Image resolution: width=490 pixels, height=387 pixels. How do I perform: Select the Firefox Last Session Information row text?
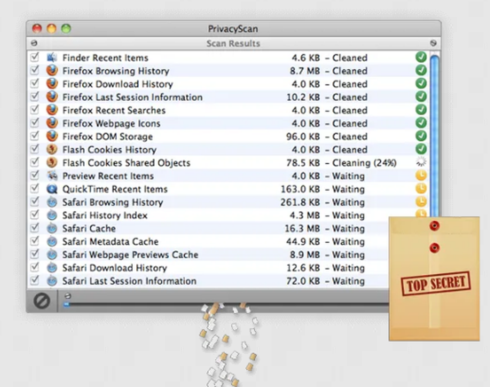132,97
